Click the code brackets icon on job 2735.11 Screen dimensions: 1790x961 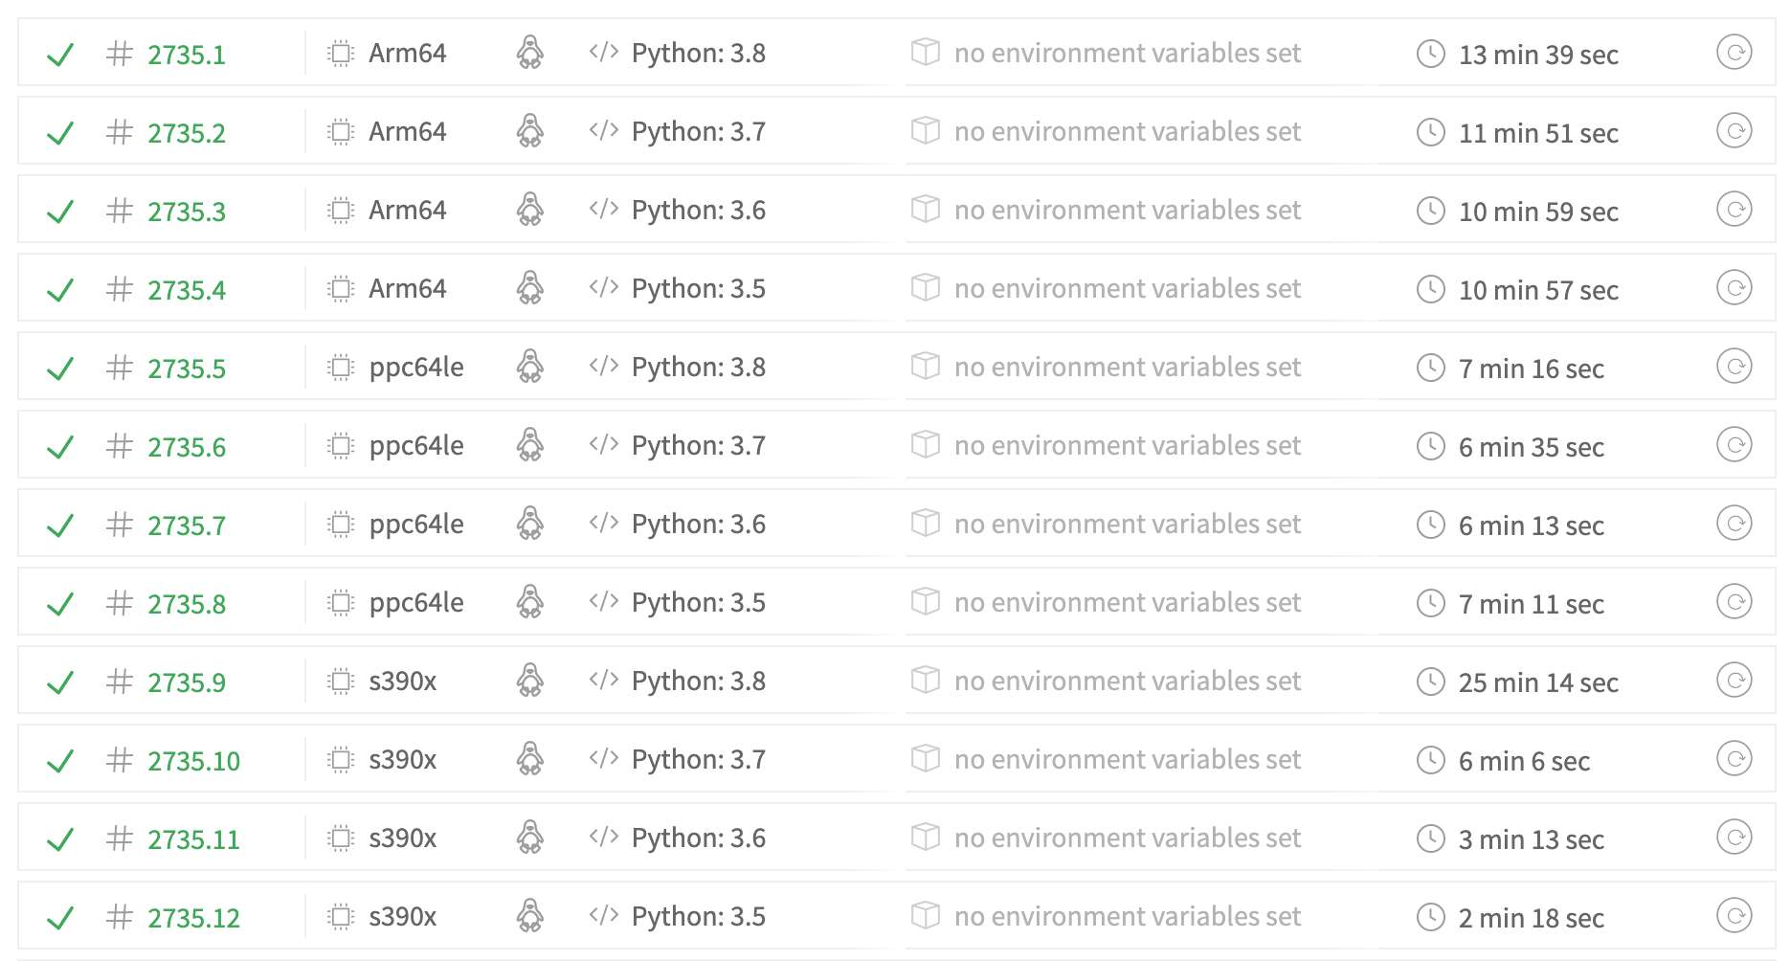pyautogui.click(x=604, y=838)
